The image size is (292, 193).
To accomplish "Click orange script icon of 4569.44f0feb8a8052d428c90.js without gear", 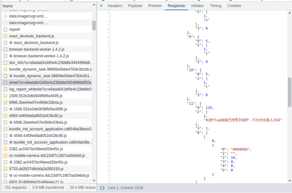I will click(x=5, y=116).
